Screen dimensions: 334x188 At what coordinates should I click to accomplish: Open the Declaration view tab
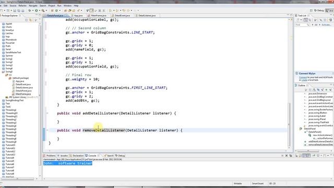coord(77,156)
